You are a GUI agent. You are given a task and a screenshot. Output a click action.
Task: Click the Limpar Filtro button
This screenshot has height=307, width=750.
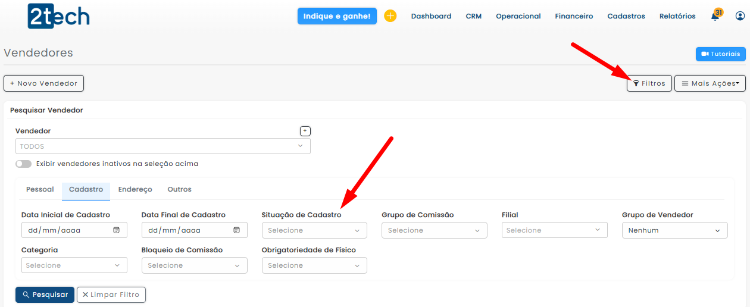point(111,295)
